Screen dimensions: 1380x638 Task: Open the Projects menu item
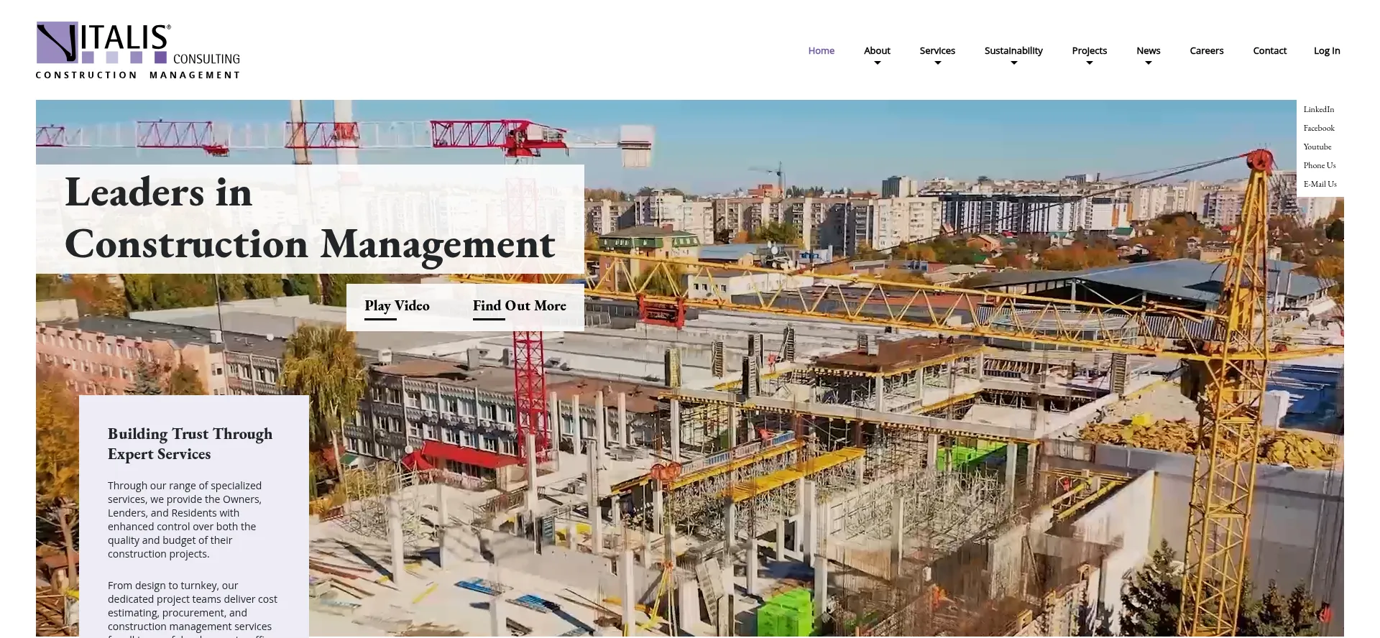[x=1089, y=50]
